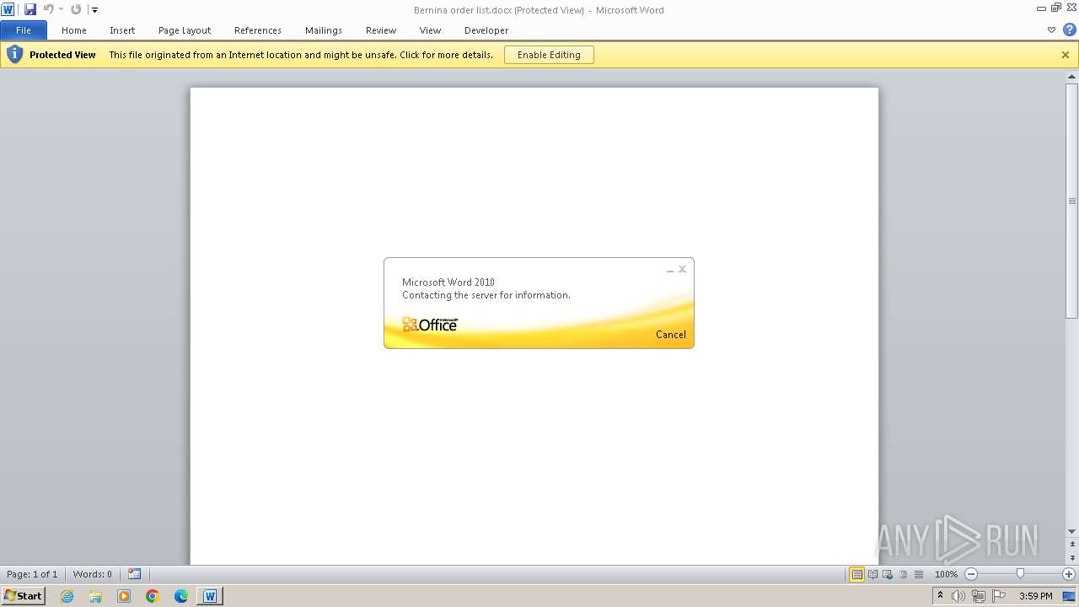
Task: Switch to the Home ribbon tab
Action: coord(74,30)
